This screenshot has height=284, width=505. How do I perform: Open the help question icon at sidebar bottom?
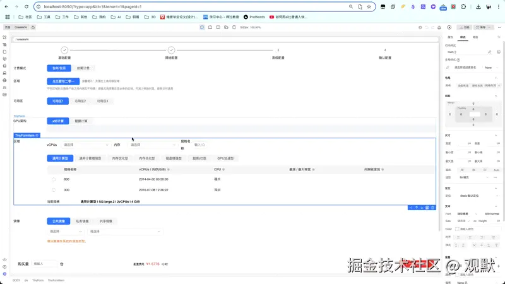[4, 266]
